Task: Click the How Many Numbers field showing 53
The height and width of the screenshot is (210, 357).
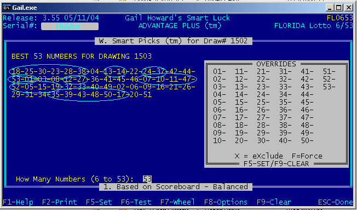Action: point(147,179)
